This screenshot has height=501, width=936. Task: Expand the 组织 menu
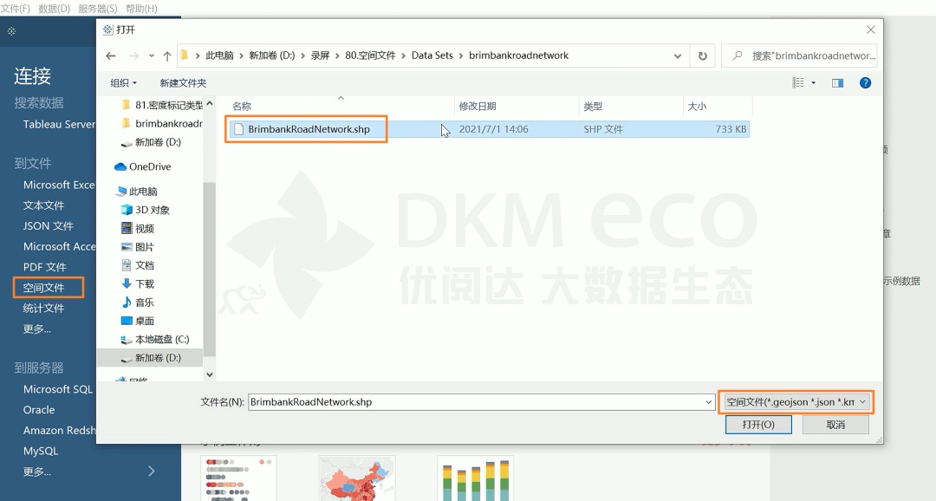(123, 83)
